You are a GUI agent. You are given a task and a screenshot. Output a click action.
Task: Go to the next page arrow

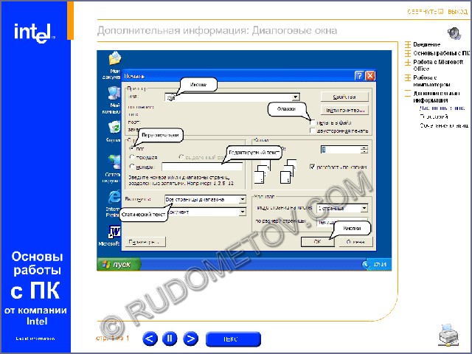coord(190,339)
